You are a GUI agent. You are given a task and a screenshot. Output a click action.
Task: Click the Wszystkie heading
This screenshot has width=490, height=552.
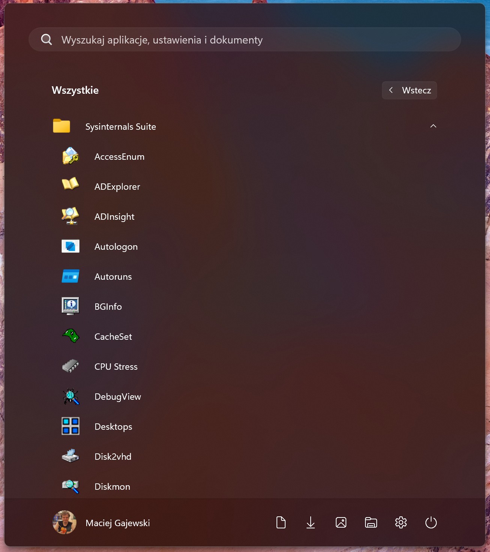75,90
